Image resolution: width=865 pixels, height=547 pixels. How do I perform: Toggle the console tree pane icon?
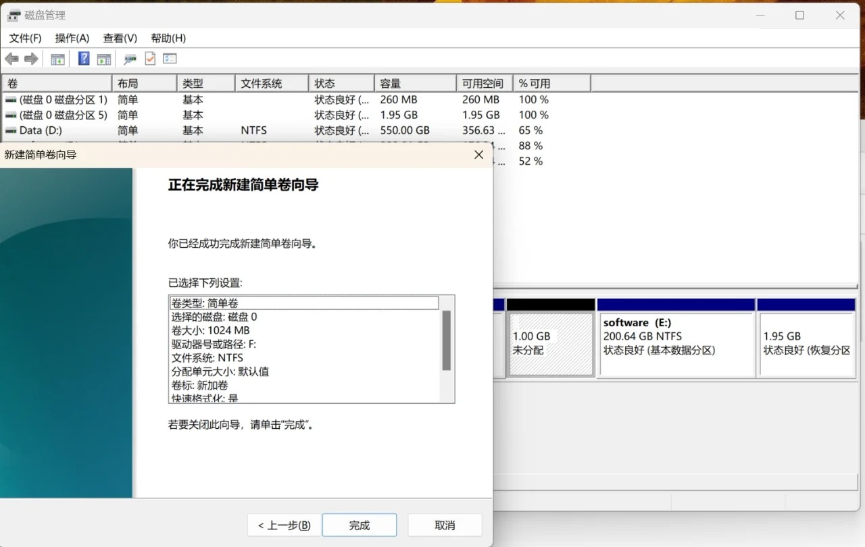(58, 59)
